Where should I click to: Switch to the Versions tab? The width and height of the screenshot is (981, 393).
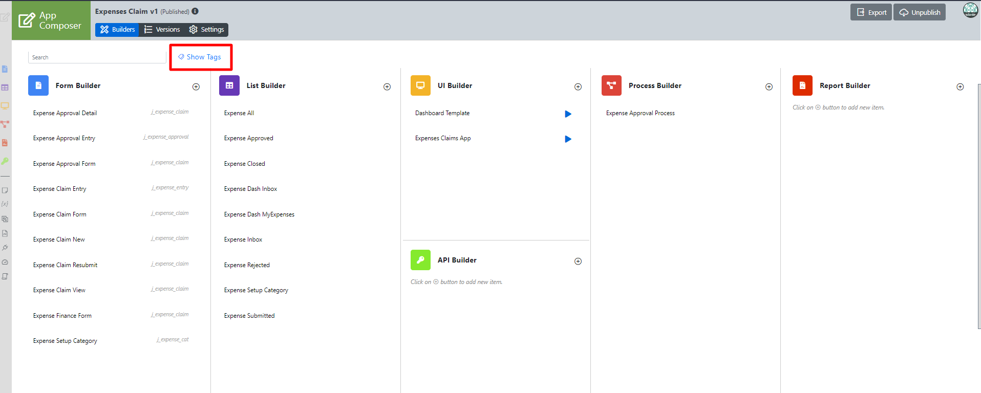(x=162, y=30)
